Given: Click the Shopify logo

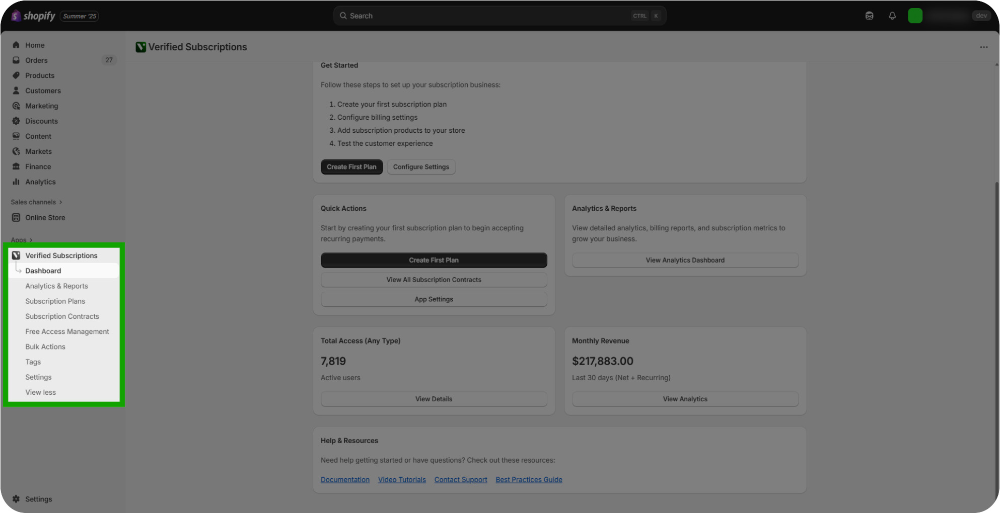Looking at the screenshot, I should click(x=33, y=16).
